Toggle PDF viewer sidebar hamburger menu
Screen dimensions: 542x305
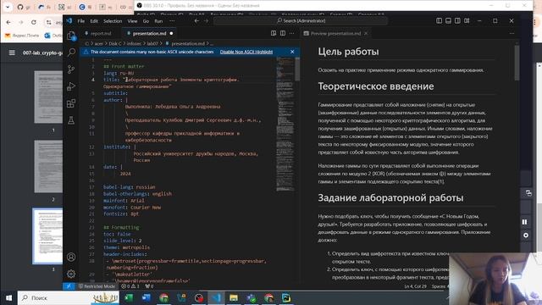pyautogui.click(x=12, y=53)
